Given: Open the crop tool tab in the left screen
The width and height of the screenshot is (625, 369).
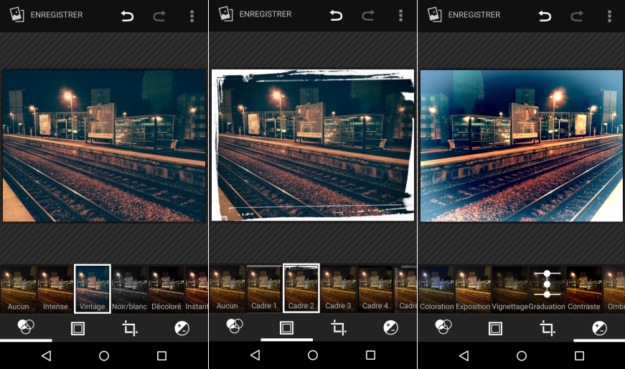Looking at the screenshot, I should [x=130, y=328].
